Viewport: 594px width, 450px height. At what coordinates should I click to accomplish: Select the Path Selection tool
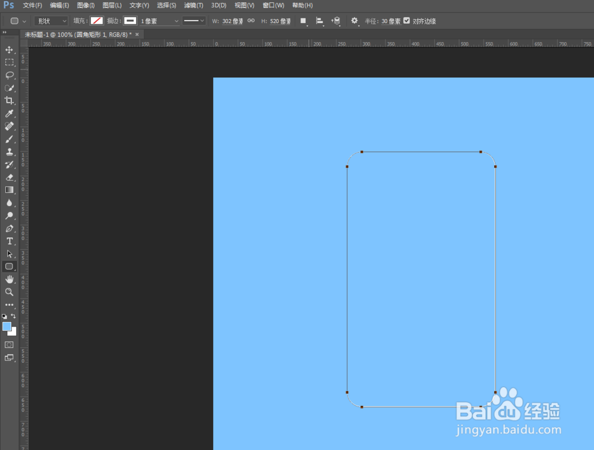click(9, 254)
